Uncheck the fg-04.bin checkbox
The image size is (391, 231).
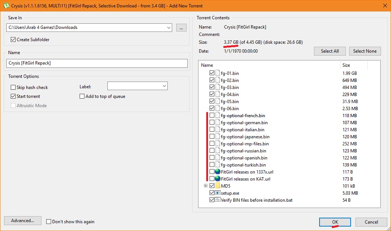[x=212, y=94]
